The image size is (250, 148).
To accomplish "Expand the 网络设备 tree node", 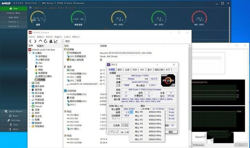I will 30,103.
